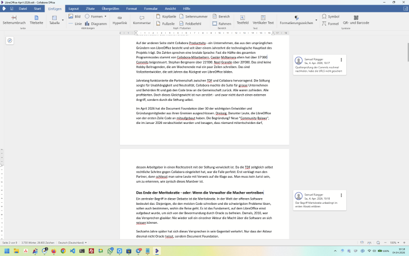Click the horizontal ruler
Screen dimensions: 409x256
(x=204, y=33)
